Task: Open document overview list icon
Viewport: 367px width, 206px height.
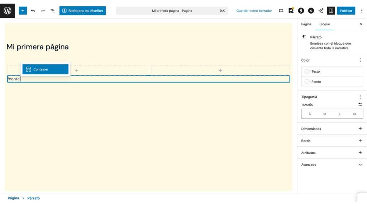Action: point(53,11)
